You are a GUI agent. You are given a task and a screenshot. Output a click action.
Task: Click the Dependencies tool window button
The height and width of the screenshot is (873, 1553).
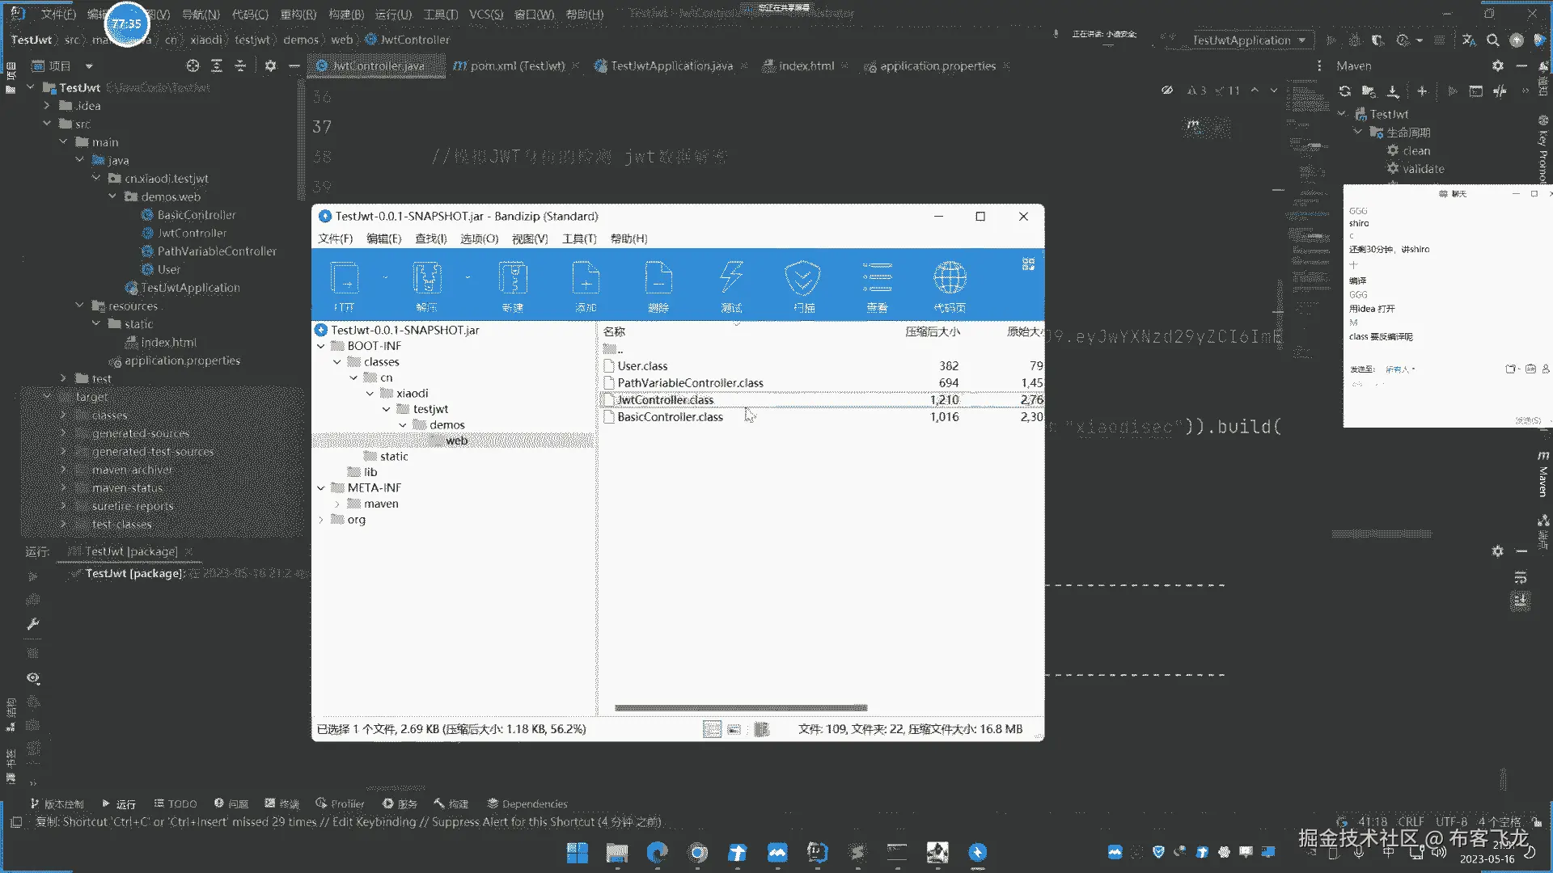pos(527,803)
